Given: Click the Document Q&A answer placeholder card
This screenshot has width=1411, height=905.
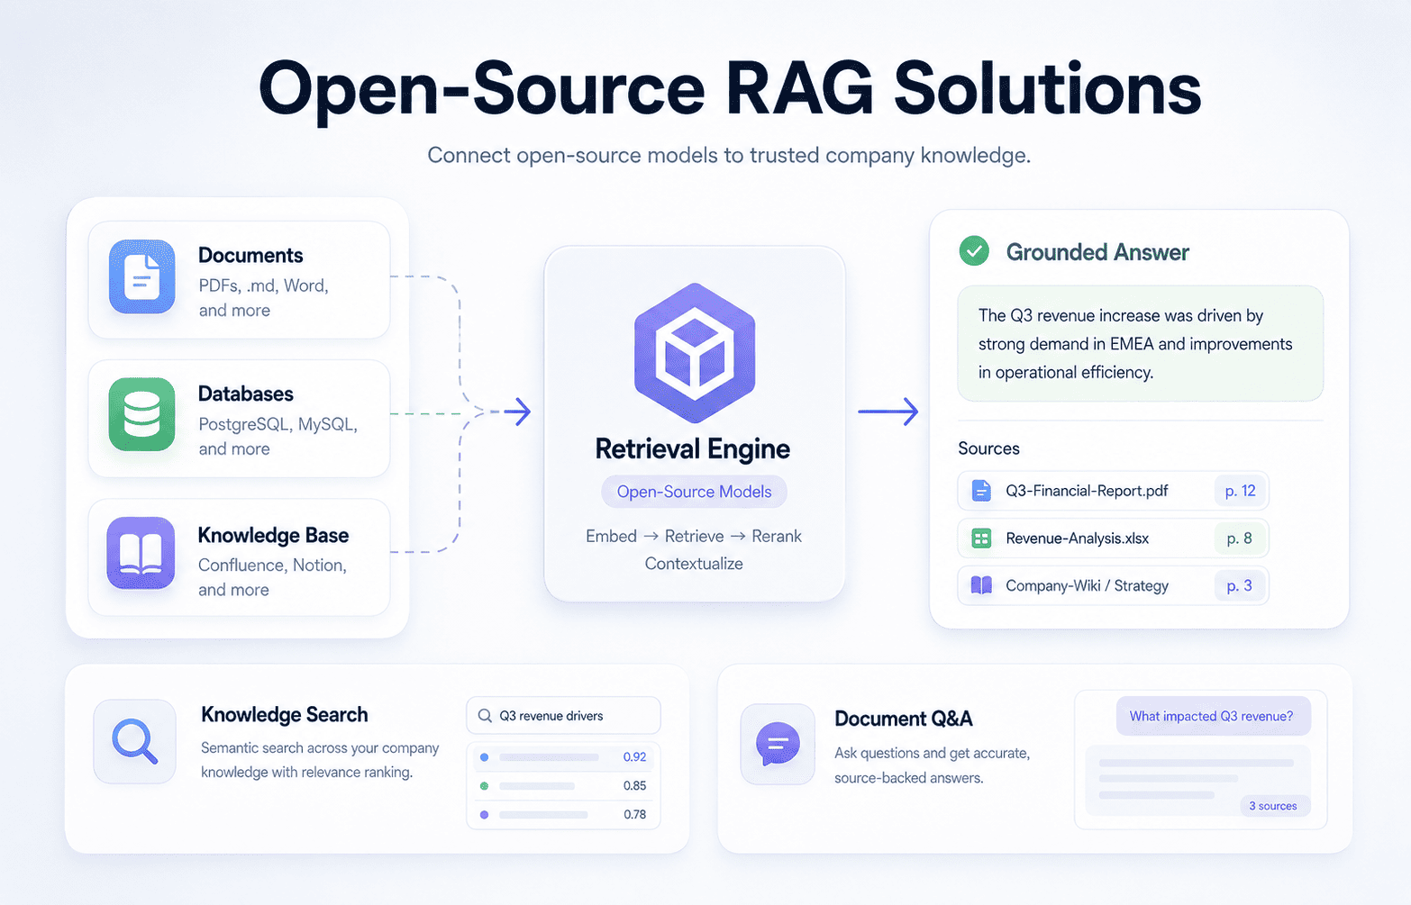Looking at the screenshot, I should point(1198,781).
